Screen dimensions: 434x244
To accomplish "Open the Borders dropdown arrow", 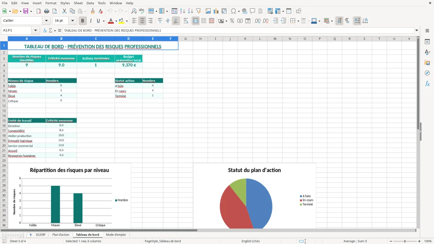I will pyautogui.click(x=298, y=21).
